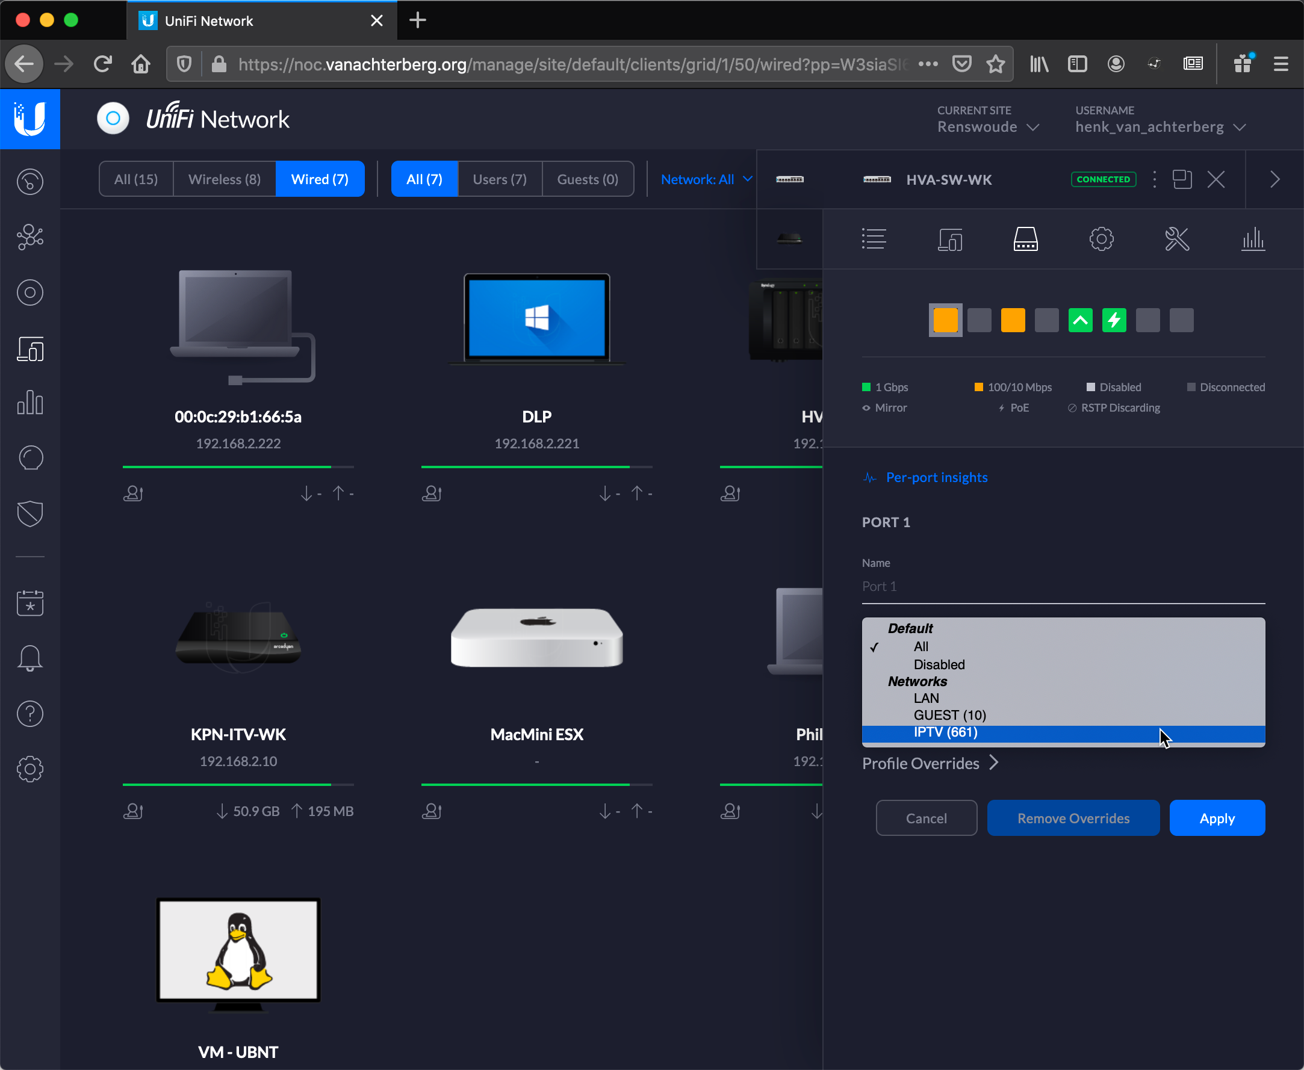Select Port 1 on the switch port grid
This screenshot has height=1070, width=1304.
(x=945, y=320)
